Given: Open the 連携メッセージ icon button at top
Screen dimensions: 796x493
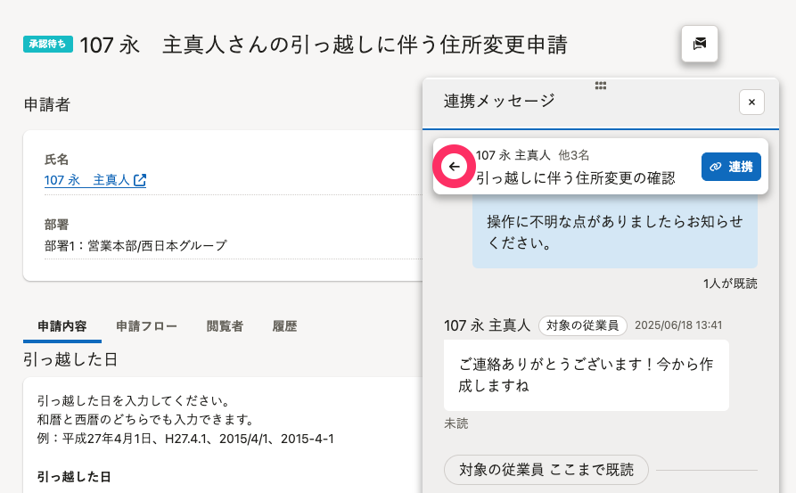Looking at the screenshot, I should pos(699,44).
